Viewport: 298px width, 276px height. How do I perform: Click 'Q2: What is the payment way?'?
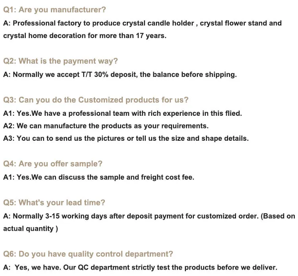60,61
